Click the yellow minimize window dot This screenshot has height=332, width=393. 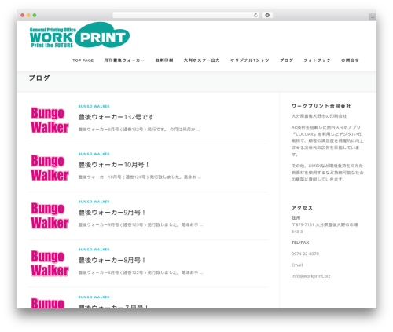click(x=28, y=16)
